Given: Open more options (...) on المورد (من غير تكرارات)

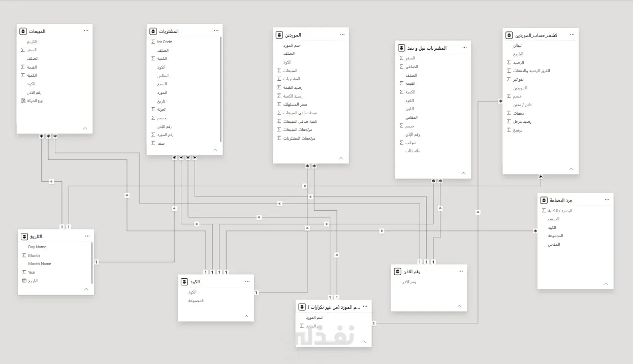Looking at the screenshot, I should pos(365,307).
